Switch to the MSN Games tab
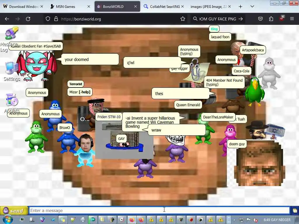 coord(69,7)
